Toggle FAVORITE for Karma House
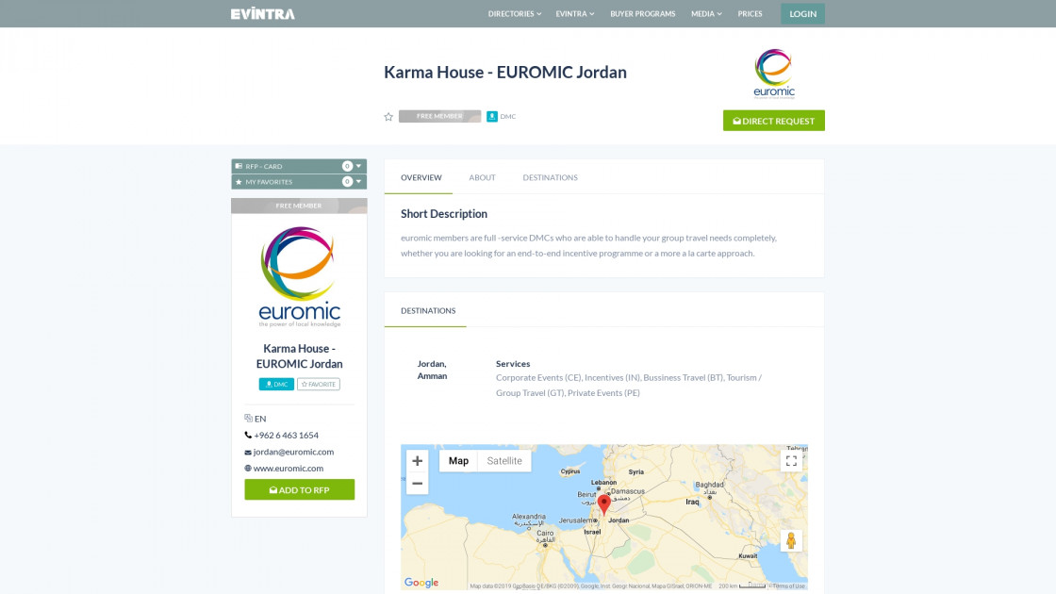The width and height of the screenshot is (1056, 594). [319, 384]
